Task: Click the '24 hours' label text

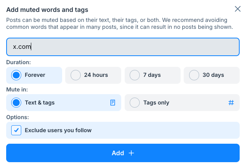Action: pos(96,75)
